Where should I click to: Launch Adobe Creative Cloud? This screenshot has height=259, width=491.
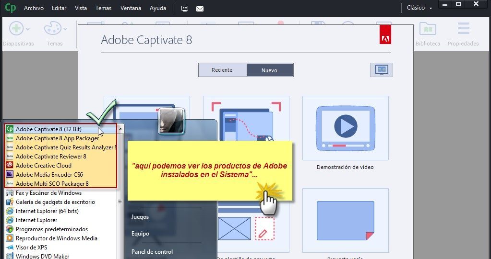click(x=61, y=165)
